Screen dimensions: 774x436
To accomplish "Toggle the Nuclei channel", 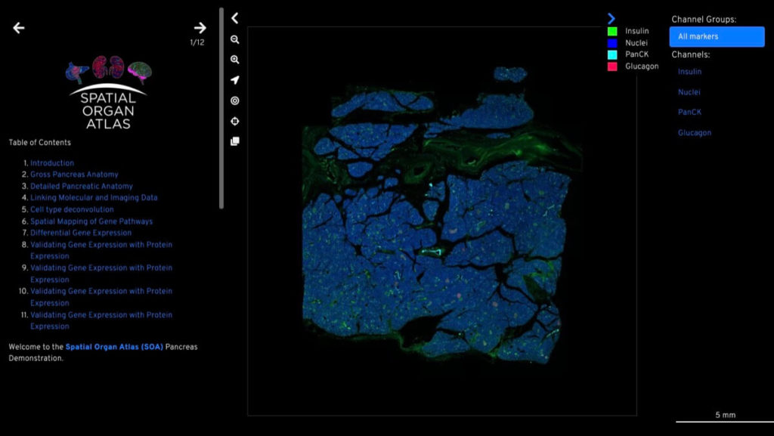I will tap(689, 92).
